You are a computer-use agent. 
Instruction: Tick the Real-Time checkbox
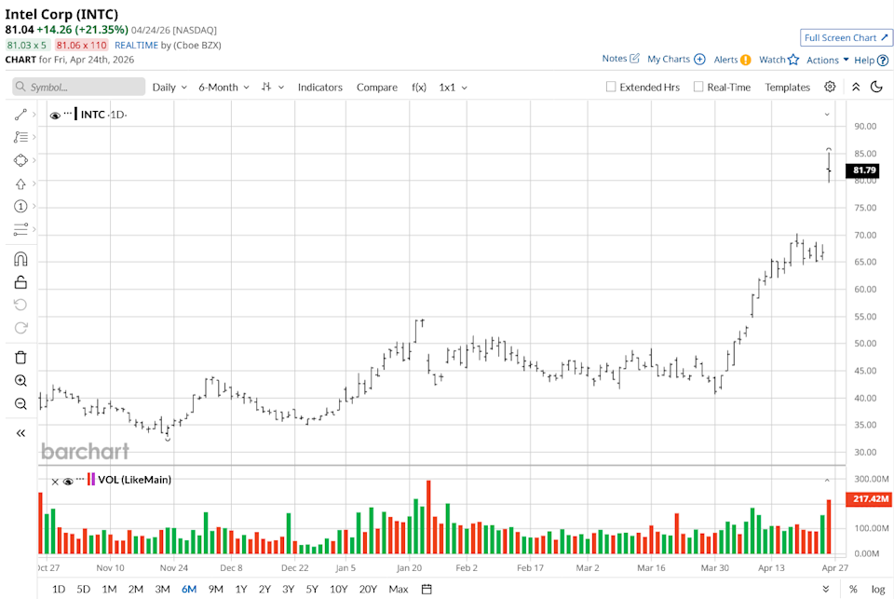click(x=698, y=87)
